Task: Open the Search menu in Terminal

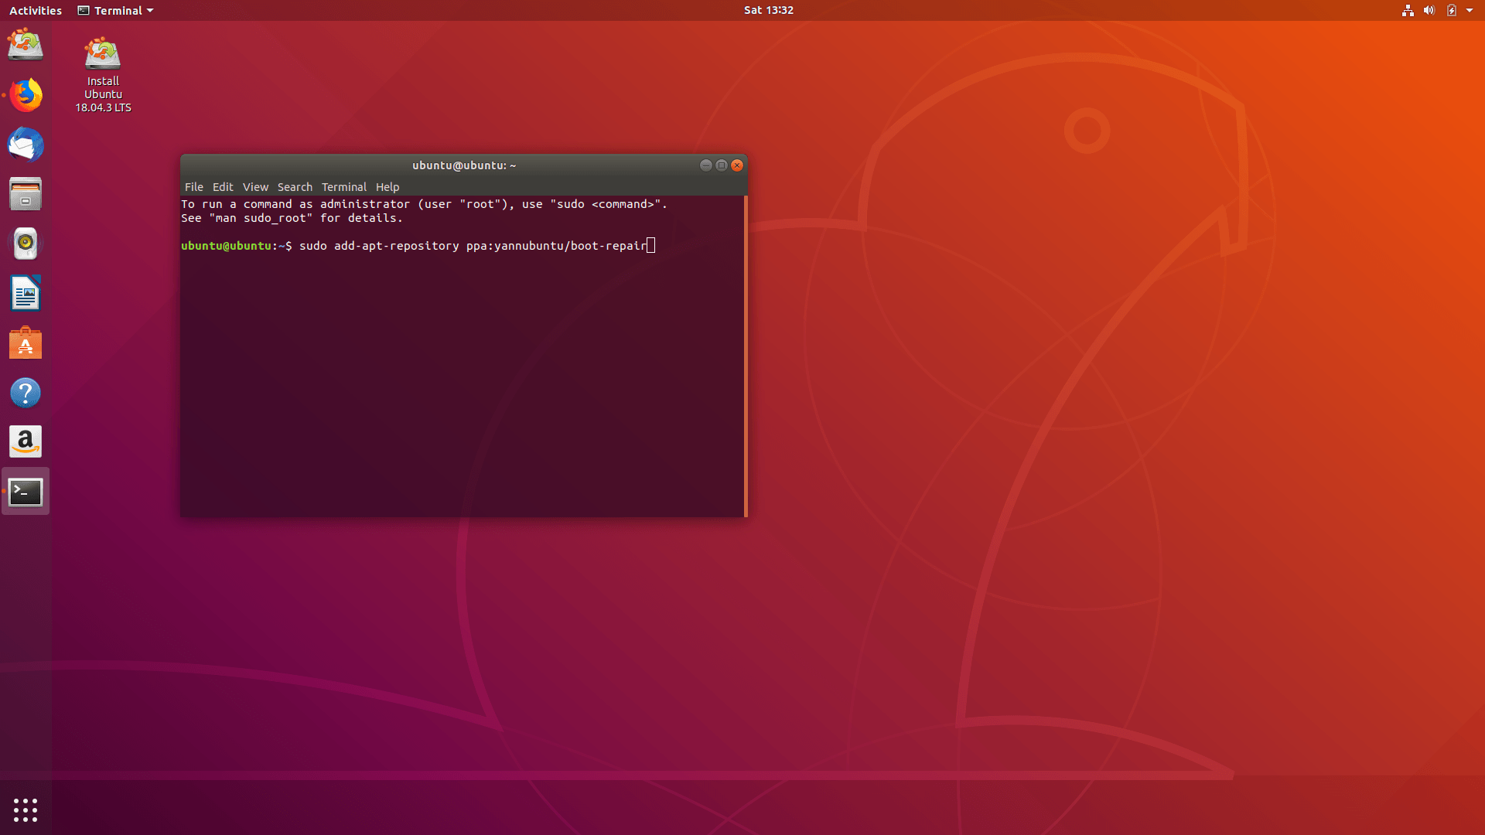Action: (295, 187)
